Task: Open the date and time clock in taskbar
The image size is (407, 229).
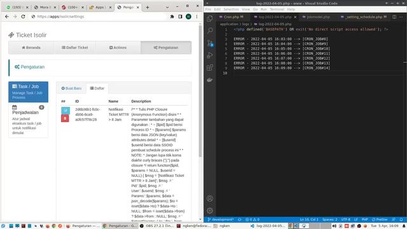Action: [x=385, y=226]
